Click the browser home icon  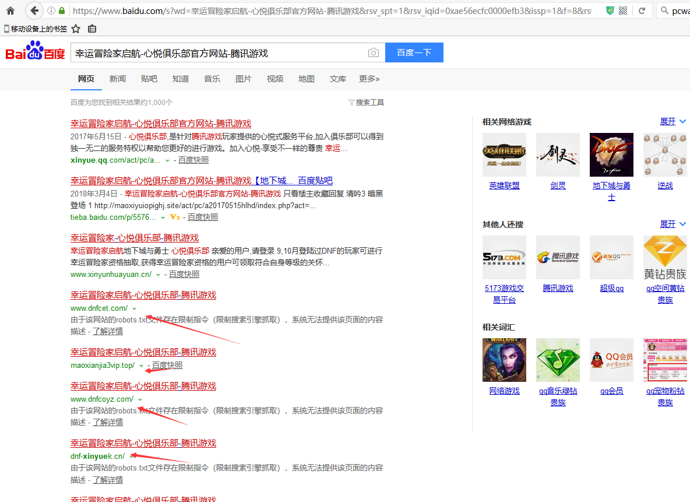coord(10,10)
